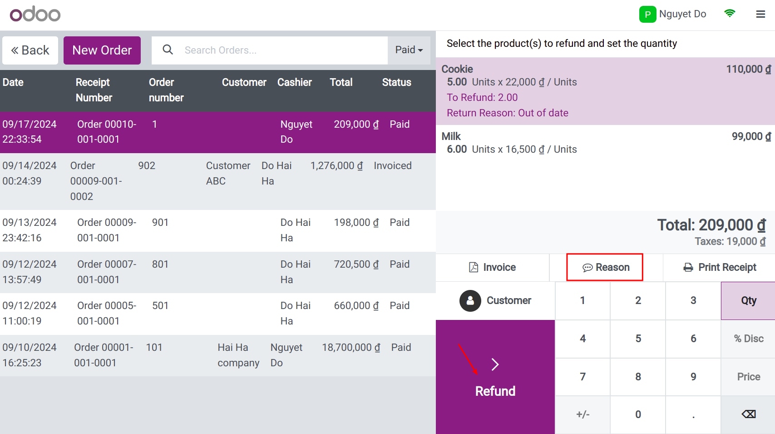
Task: Select the Cookie order line
Action: [x=605, y=91]
